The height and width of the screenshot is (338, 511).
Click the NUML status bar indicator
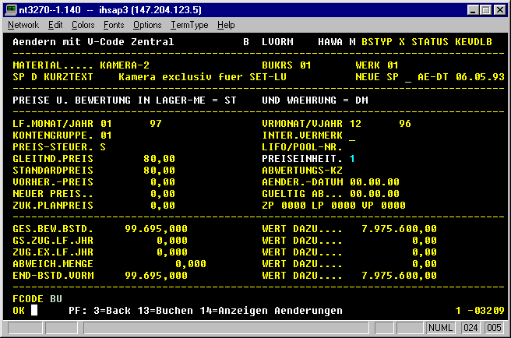coord(440,328)
